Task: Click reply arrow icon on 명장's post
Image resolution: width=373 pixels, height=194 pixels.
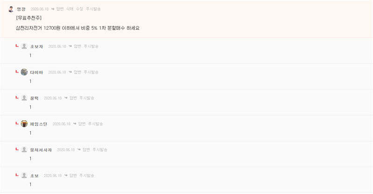Action: (x=53, y=9)
